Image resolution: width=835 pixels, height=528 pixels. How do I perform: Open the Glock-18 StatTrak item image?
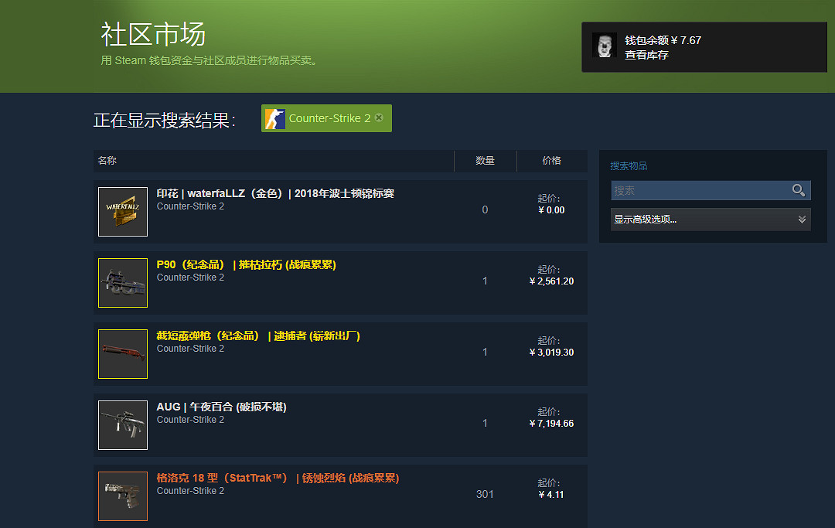[x=123, y=496]
